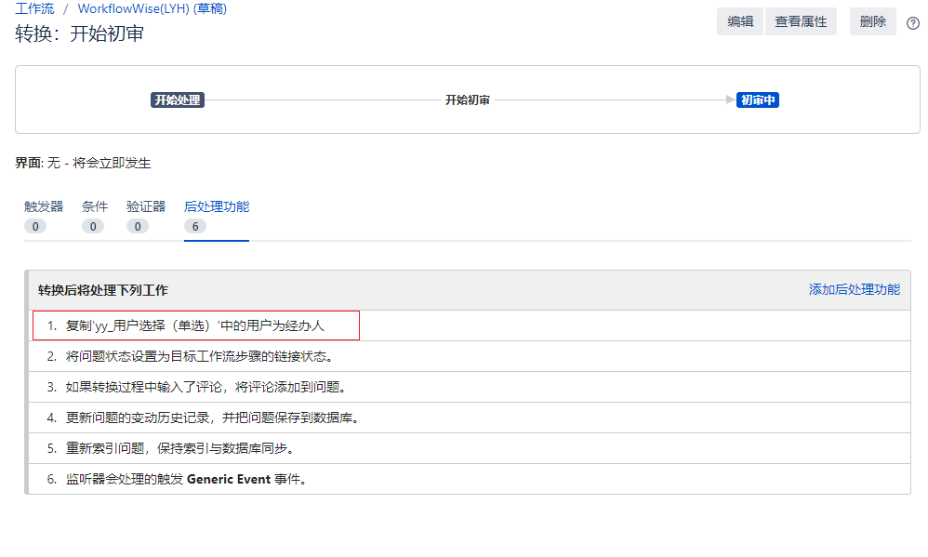Select the 后处理功能 tab
The width and height of the screenshot is (928, 557).
click(217, 206)
